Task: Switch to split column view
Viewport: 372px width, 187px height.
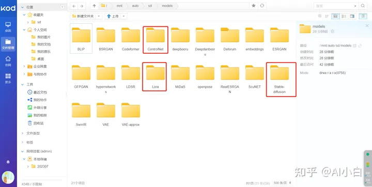Action: point(352,16)
